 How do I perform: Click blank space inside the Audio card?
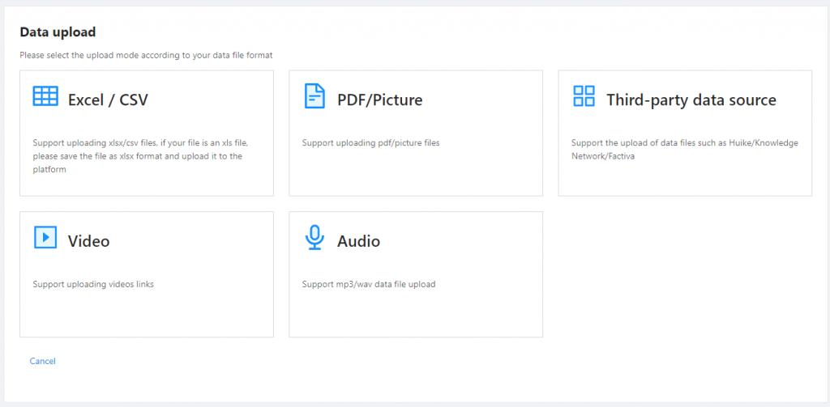pyautogui.click(x=415, y=316)
